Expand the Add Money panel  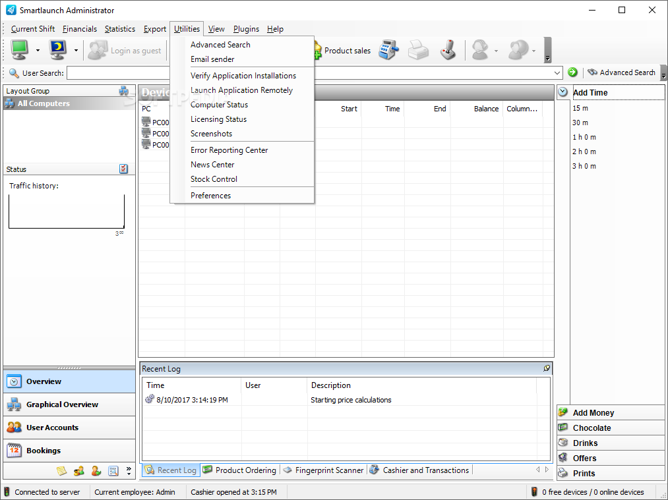611,412
